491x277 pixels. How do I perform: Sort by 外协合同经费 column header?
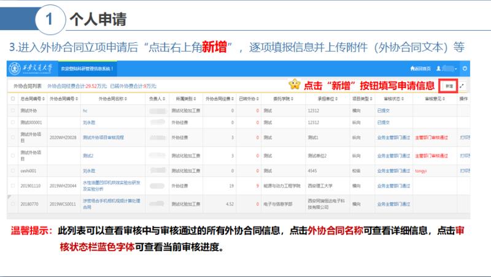point(218,99)
